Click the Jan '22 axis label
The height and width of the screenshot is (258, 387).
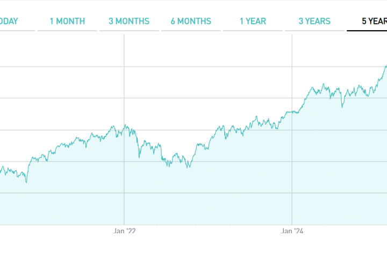124,231
